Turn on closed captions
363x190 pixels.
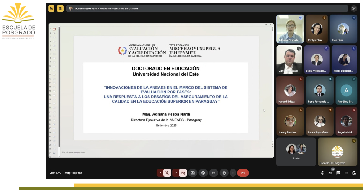tap(214, 173)
